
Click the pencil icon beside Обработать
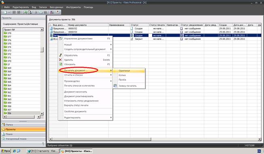[x=60, y=55]
